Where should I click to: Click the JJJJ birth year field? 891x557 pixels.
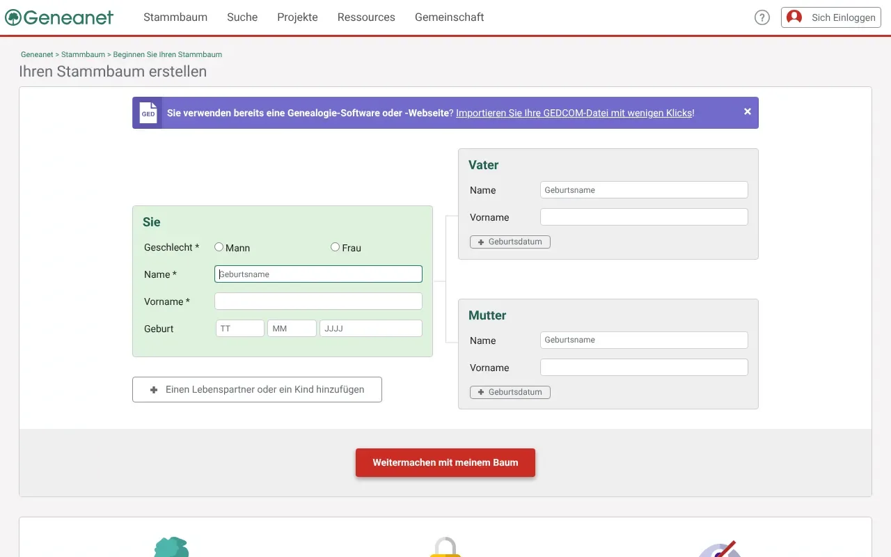(370, 329)
